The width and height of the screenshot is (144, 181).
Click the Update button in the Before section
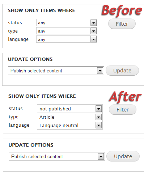pos(122,71)
